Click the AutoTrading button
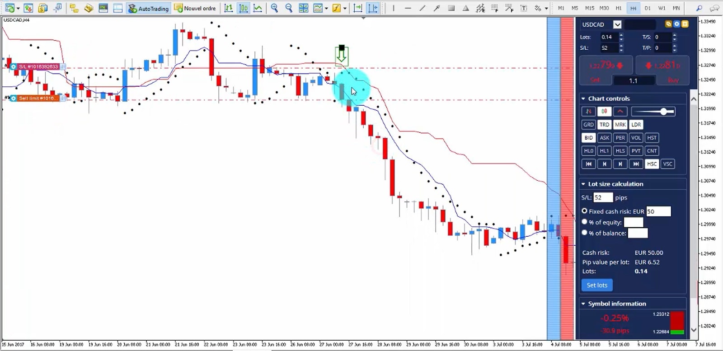The height and width of the screenshot is (351, 723). [x=148, y=8]
